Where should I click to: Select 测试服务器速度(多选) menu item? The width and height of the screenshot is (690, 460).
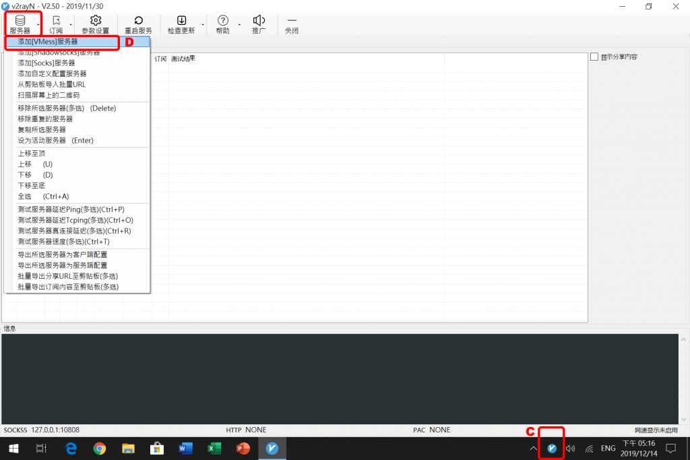(x=77, y=241)
